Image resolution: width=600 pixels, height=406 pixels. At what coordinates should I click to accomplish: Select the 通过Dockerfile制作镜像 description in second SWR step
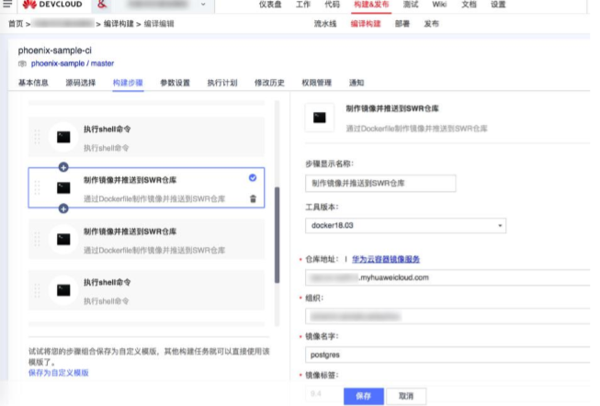154,250
